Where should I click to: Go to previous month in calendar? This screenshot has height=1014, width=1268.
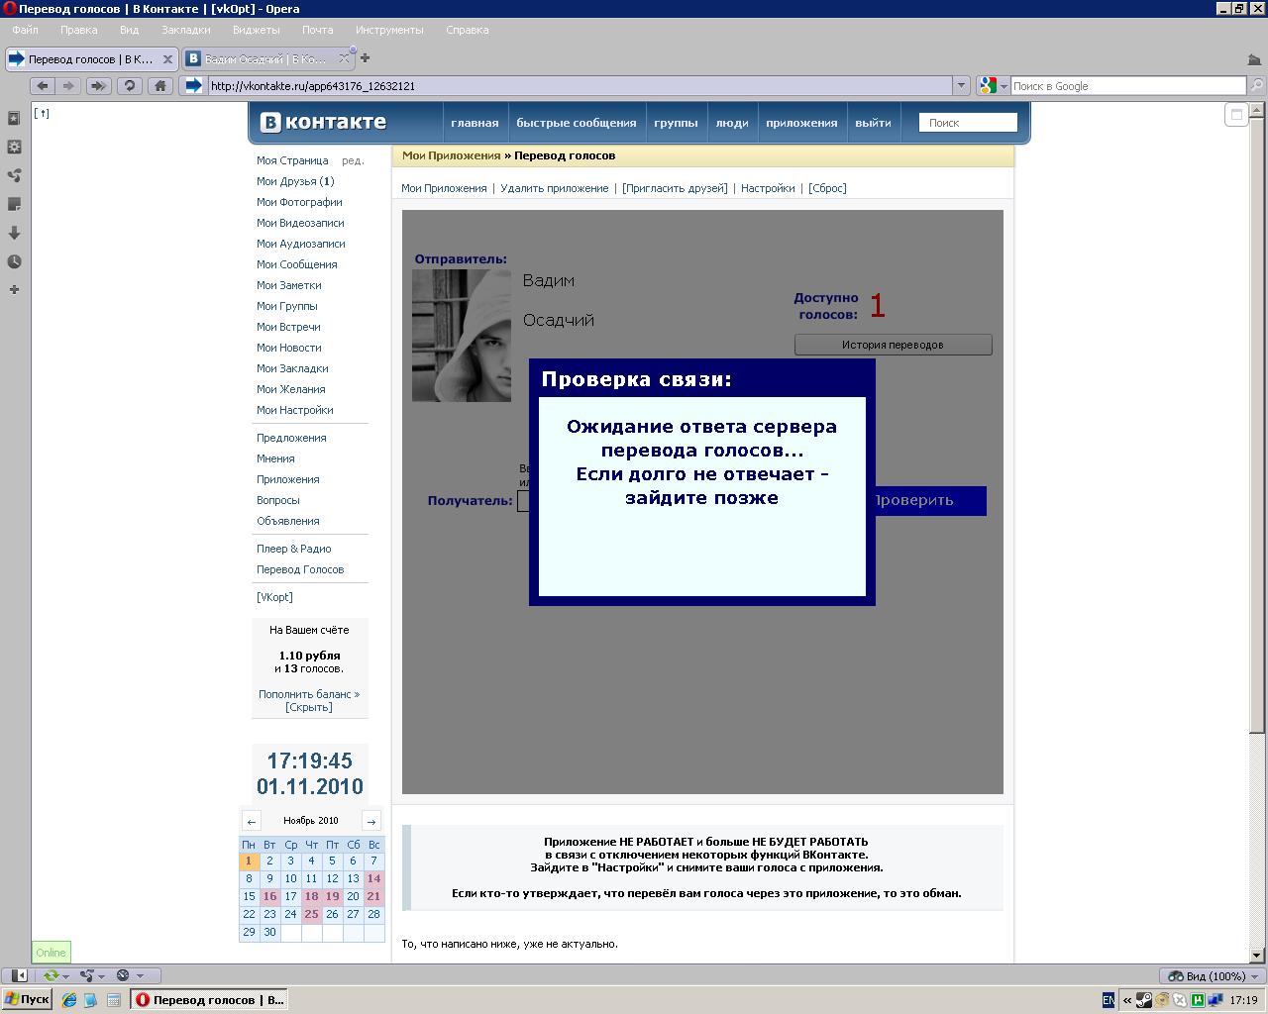click(252, 821)
